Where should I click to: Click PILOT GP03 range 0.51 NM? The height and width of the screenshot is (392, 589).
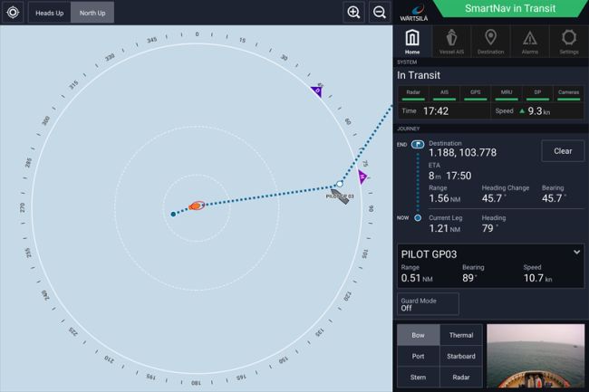point(417,278)
